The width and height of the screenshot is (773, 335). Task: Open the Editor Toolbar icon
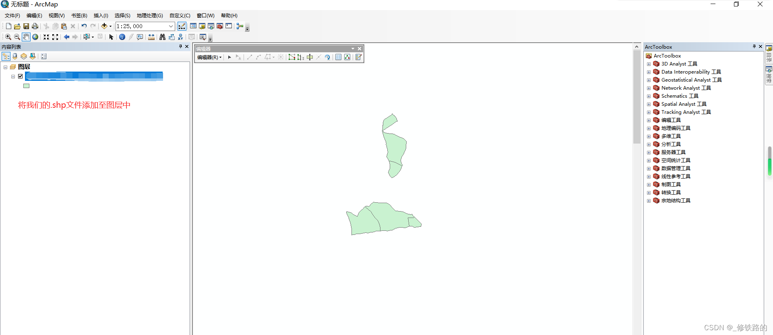click(x=182, y=26)
